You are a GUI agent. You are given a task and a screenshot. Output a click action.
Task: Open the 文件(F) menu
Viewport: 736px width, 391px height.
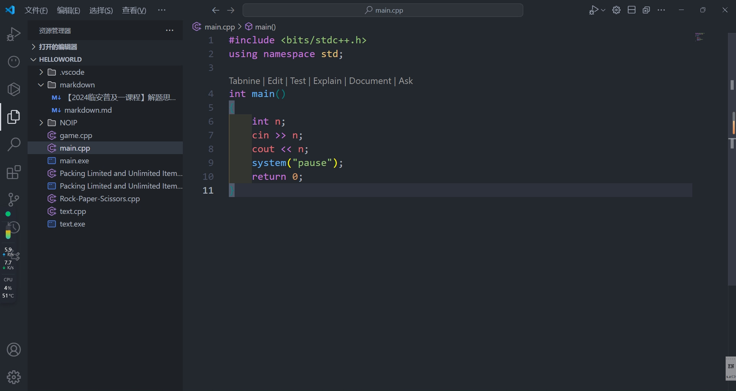tap(36, 10)
